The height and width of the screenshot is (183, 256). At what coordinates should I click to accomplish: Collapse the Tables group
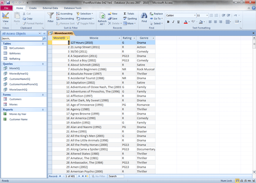point(43,44)
